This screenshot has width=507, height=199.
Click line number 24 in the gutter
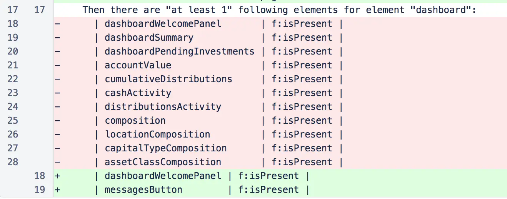click(x=13, y=107)
